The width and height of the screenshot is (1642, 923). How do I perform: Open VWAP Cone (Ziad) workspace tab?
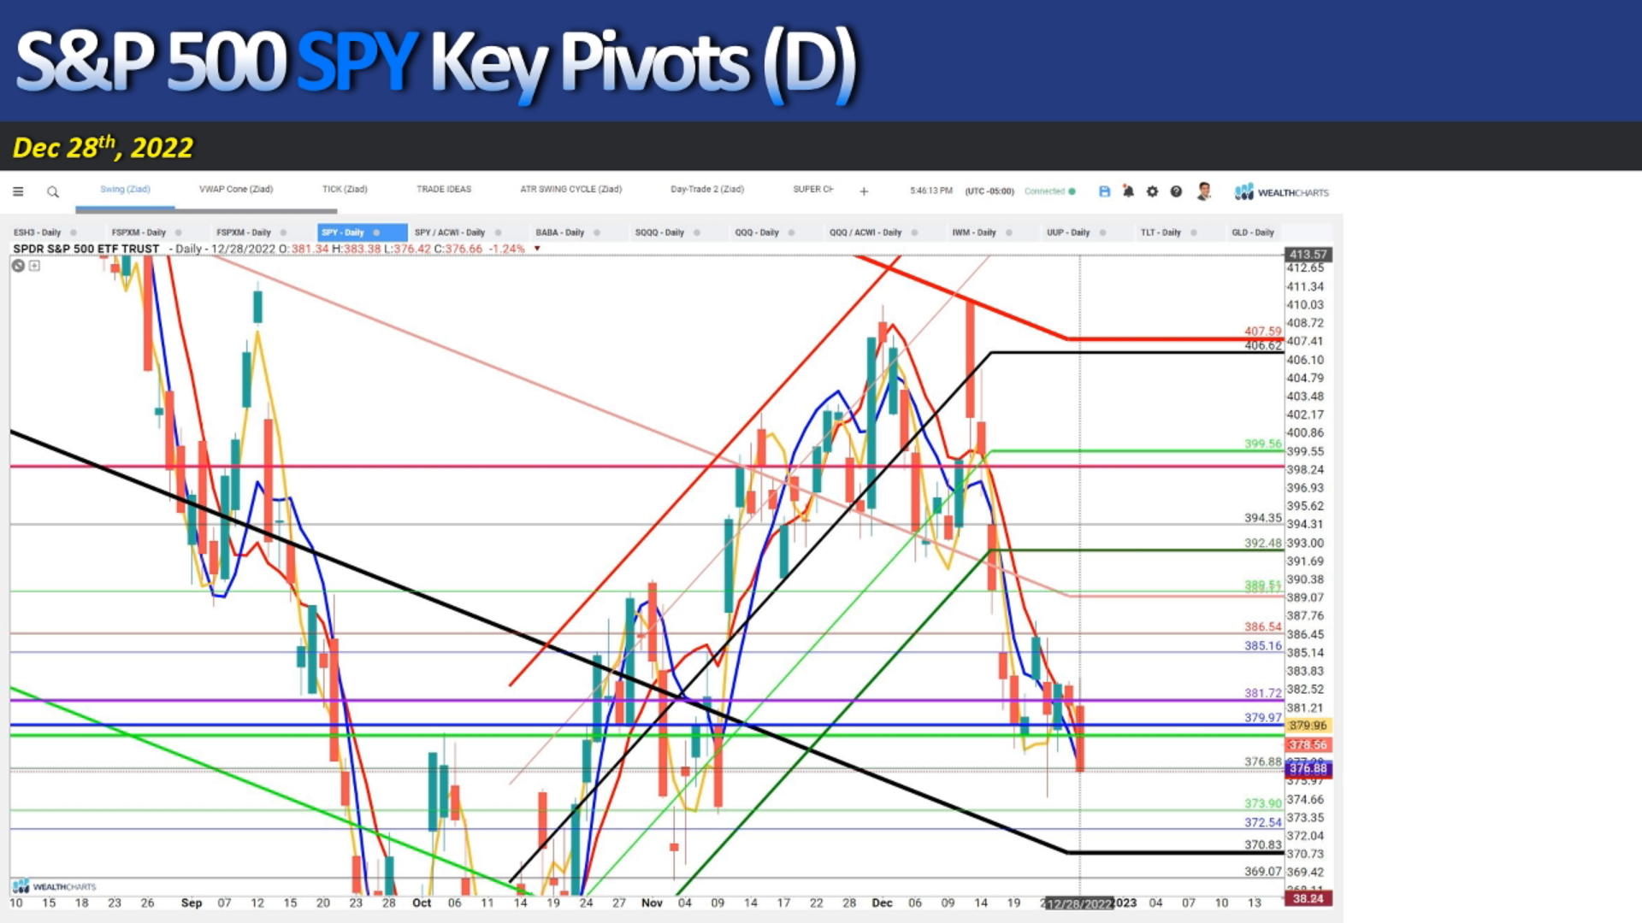tap(236, 189)
